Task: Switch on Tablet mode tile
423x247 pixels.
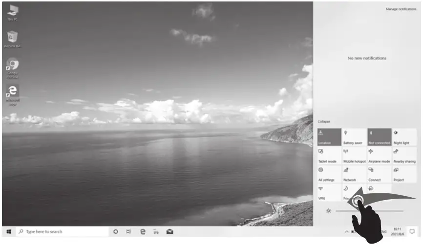Action: click(329, 156)
